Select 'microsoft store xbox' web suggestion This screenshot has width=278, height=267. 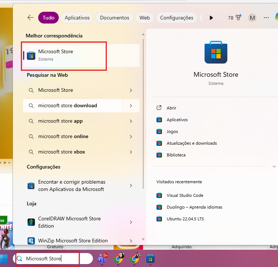(73, 152)
